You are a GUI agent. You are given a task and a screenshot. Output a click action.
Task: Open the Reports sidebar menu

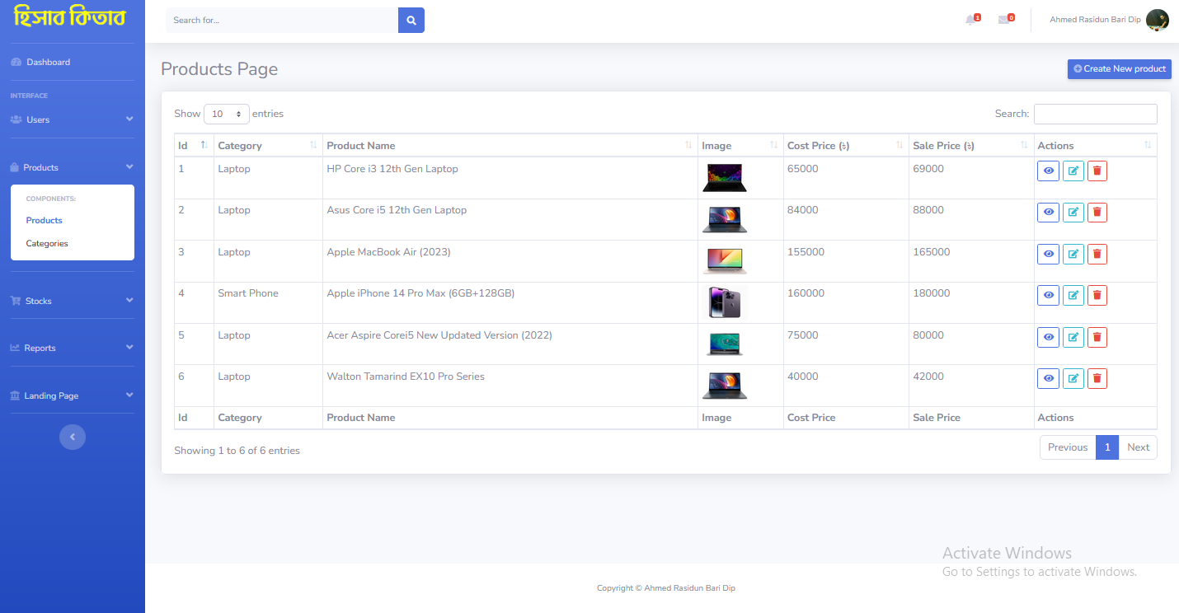click(x=72, y=348)
